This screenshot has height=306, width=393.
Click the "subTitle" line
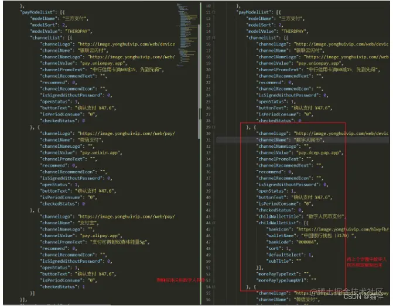click(283, 261)
